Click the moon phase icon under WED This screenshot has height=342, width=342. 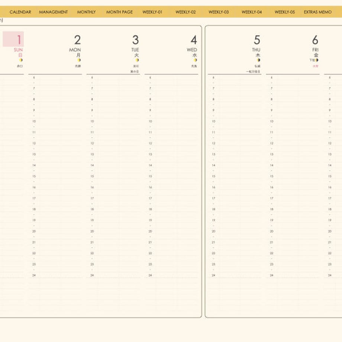pos(195,60)
